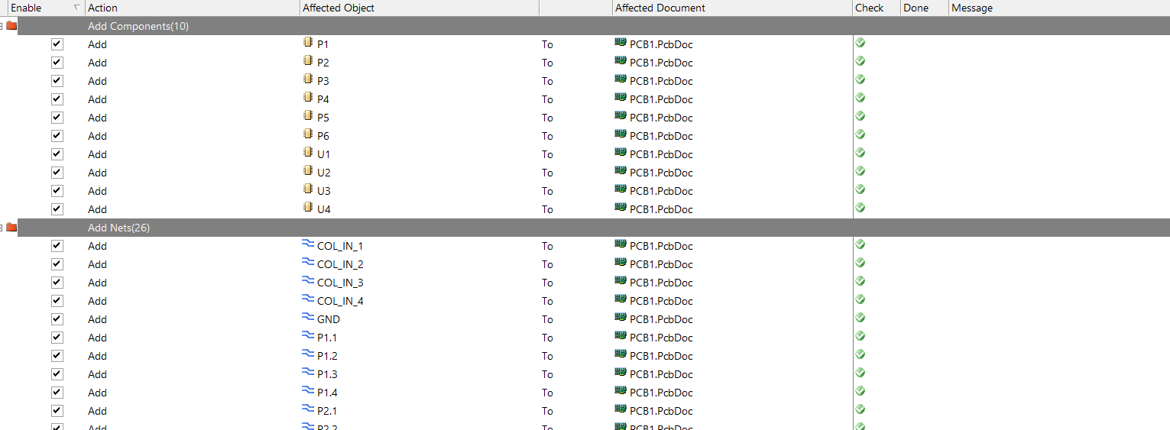Click the net icon beside P1.4

coord(309,392)
